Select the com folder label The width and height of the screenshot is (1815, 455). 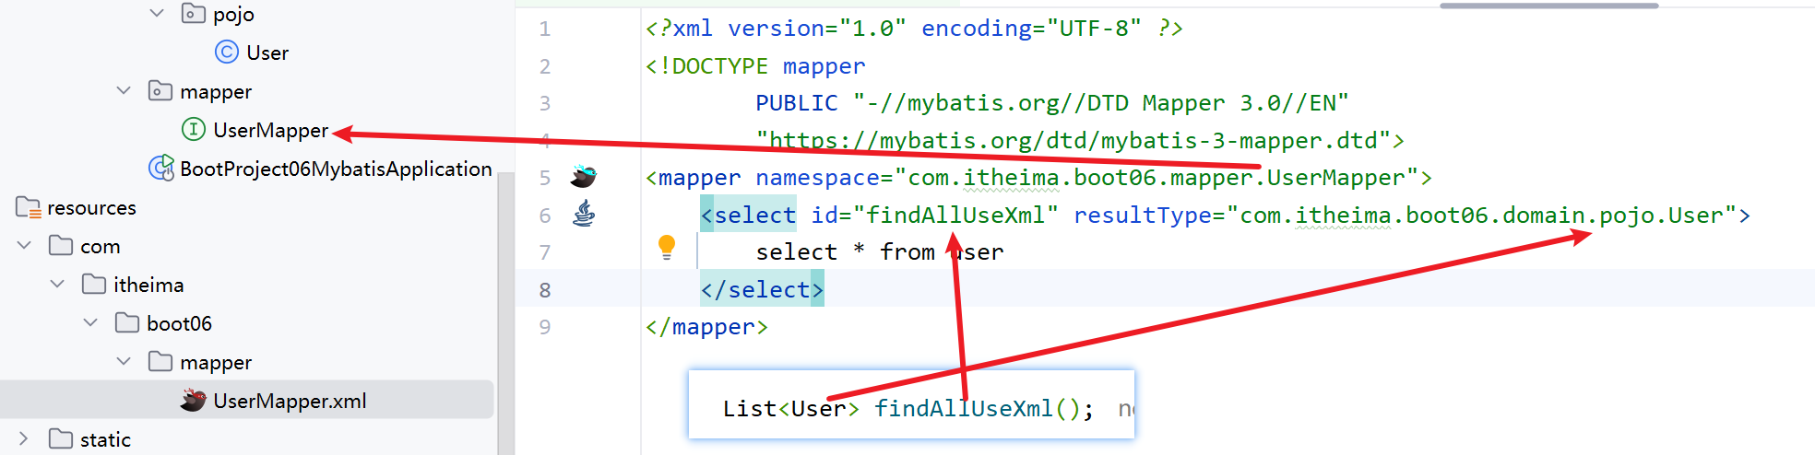pos(100,247)
